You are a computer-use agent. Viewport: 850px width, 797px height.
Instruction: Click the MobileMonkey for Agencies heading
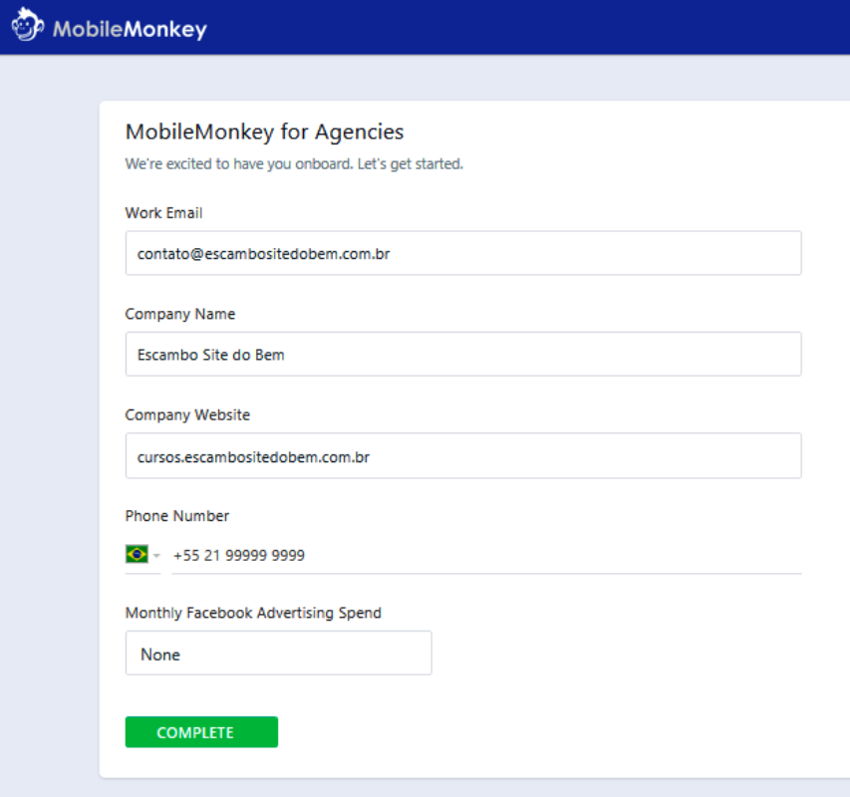point(264,133)
